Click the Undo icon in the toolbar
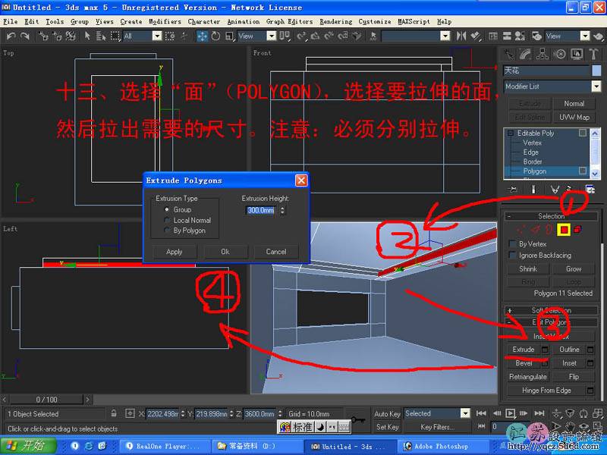607x455 pixels. tap(11, 36)
